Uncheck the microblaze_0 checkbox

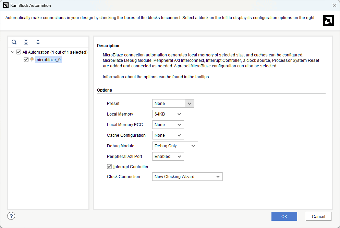26,59
